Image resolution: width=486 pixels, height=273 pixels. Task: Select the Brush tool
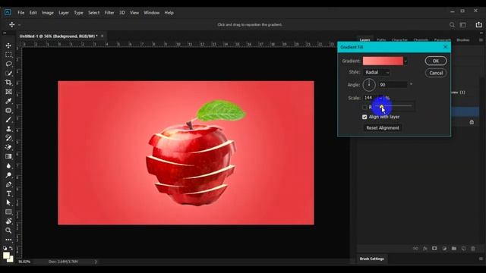(8, 120)
